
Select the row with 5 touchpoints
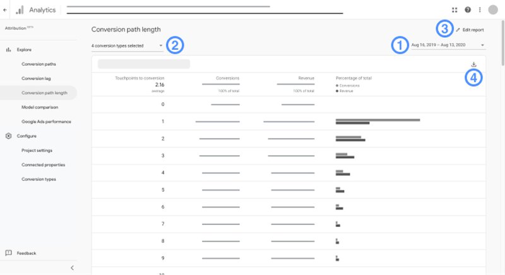click(x=288, y=190)
